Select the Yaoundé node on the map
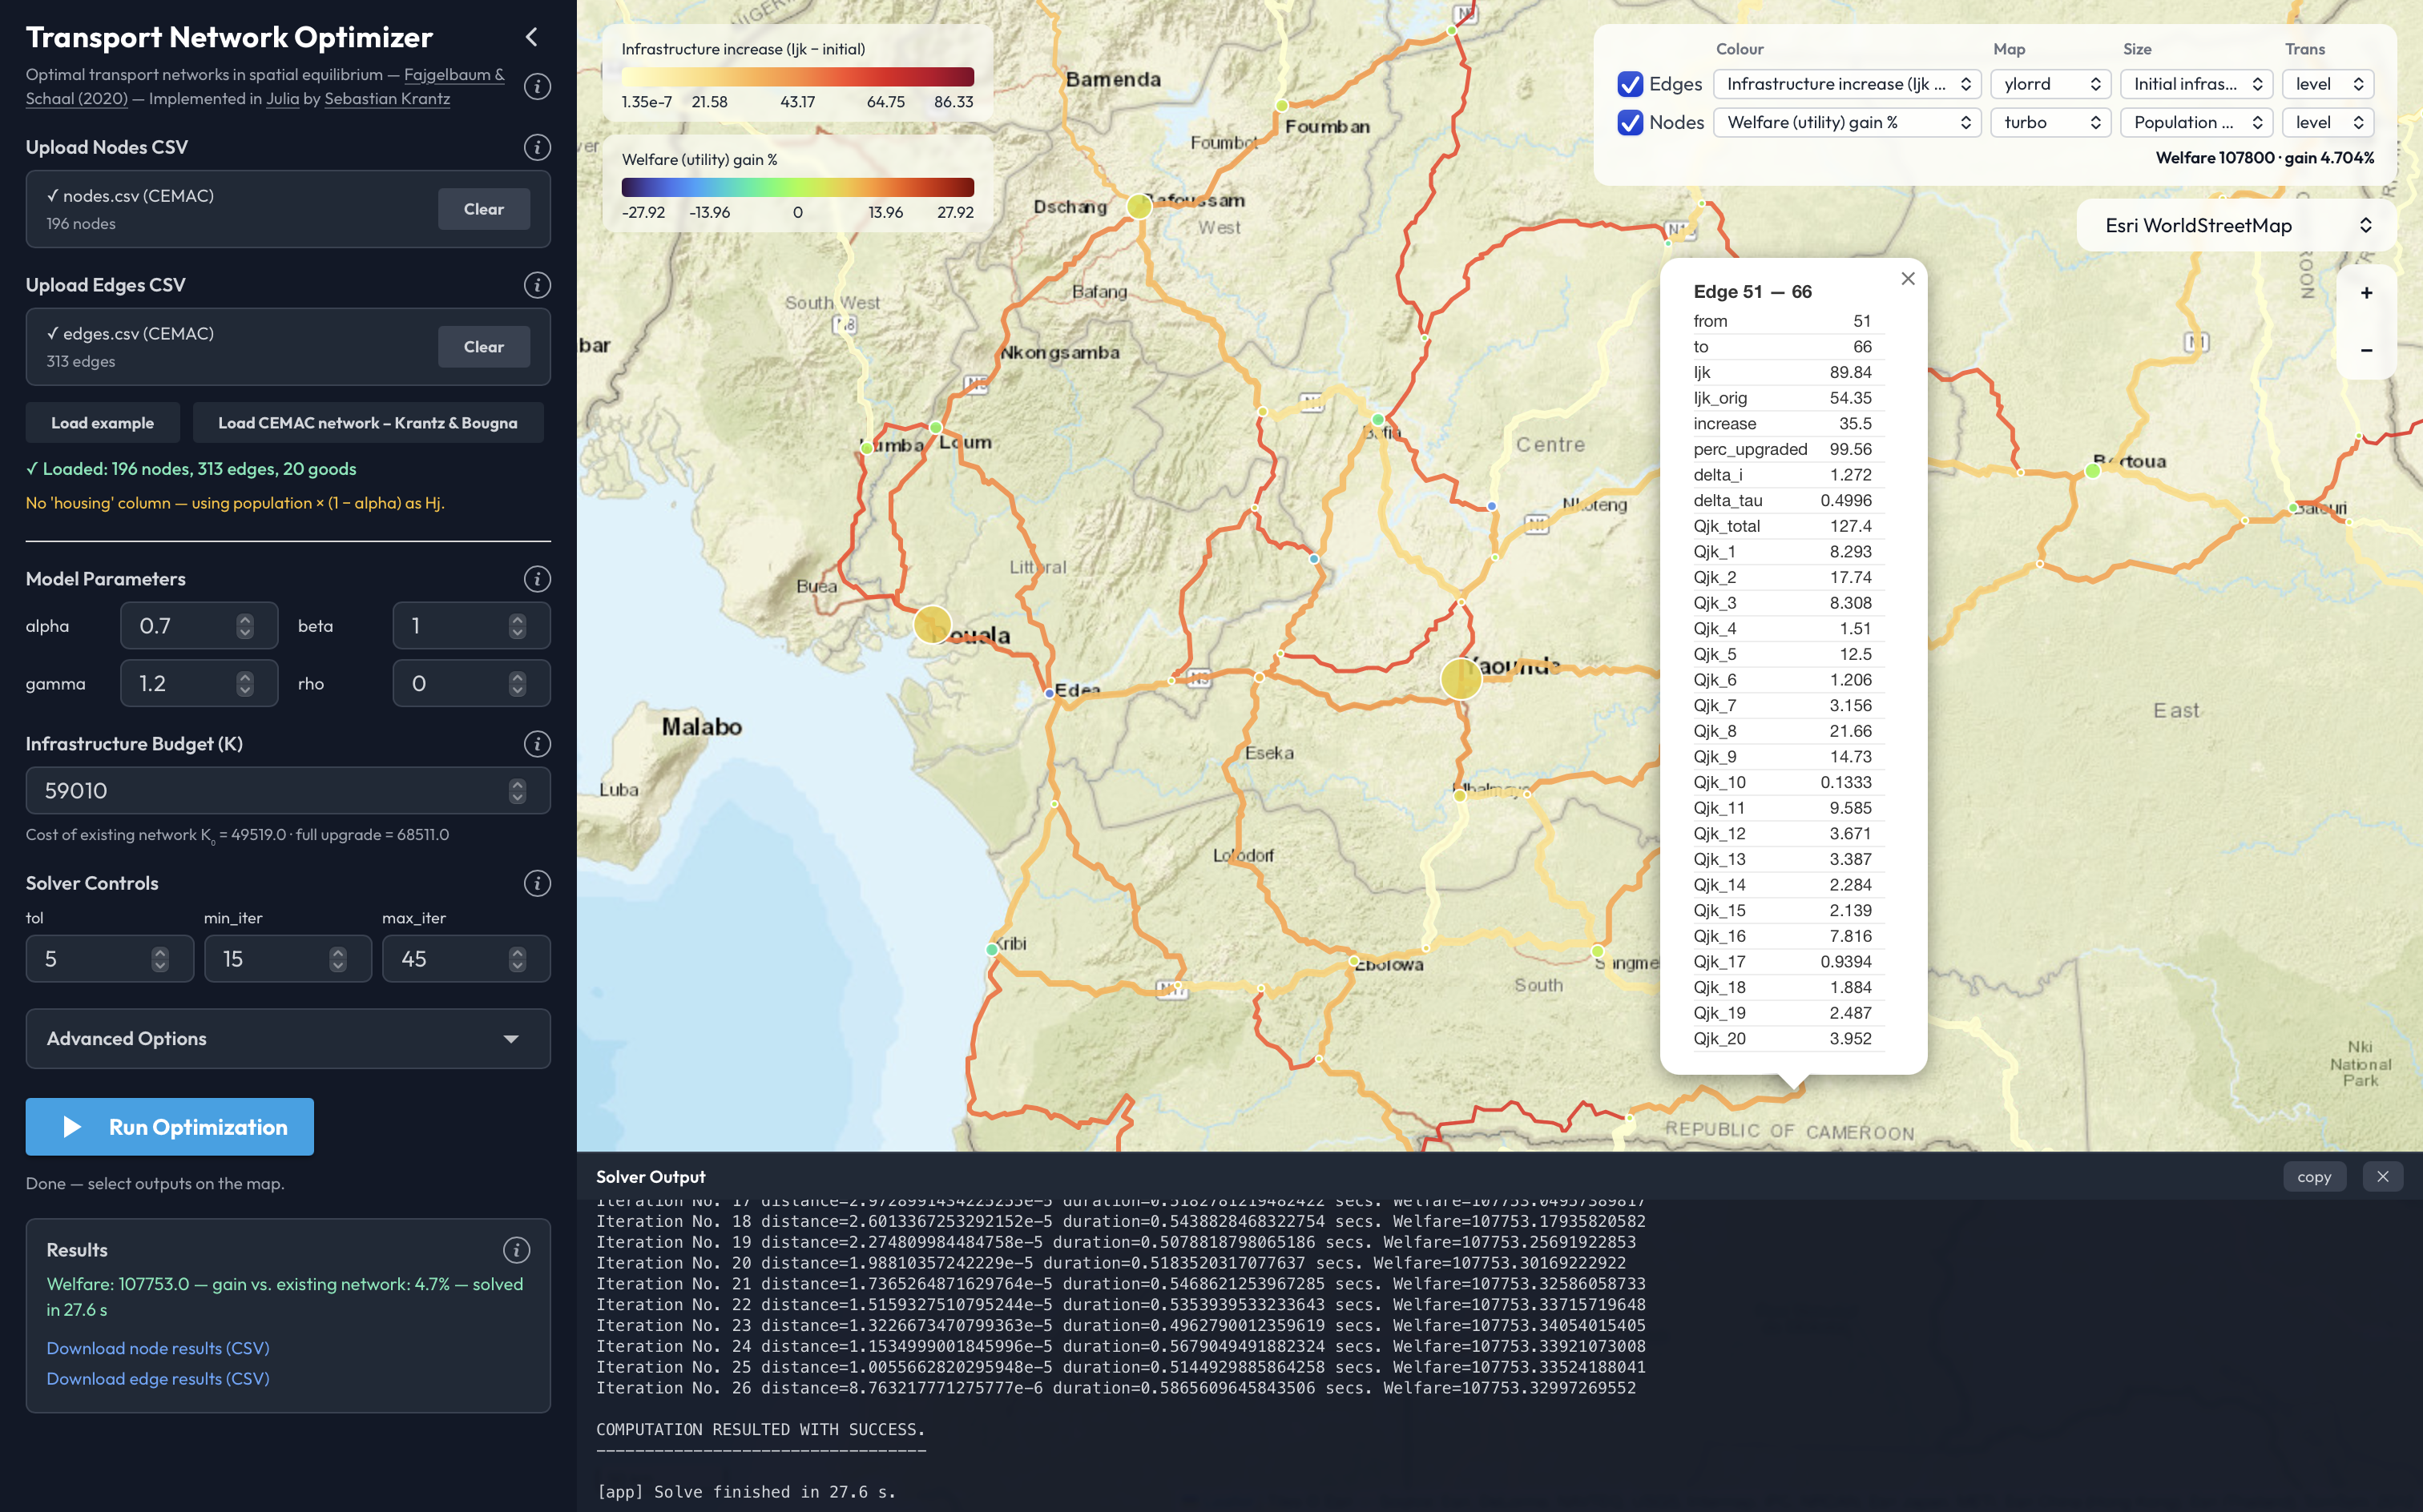Screen dimensions: 2423x1512 (x=1461, y=678)
